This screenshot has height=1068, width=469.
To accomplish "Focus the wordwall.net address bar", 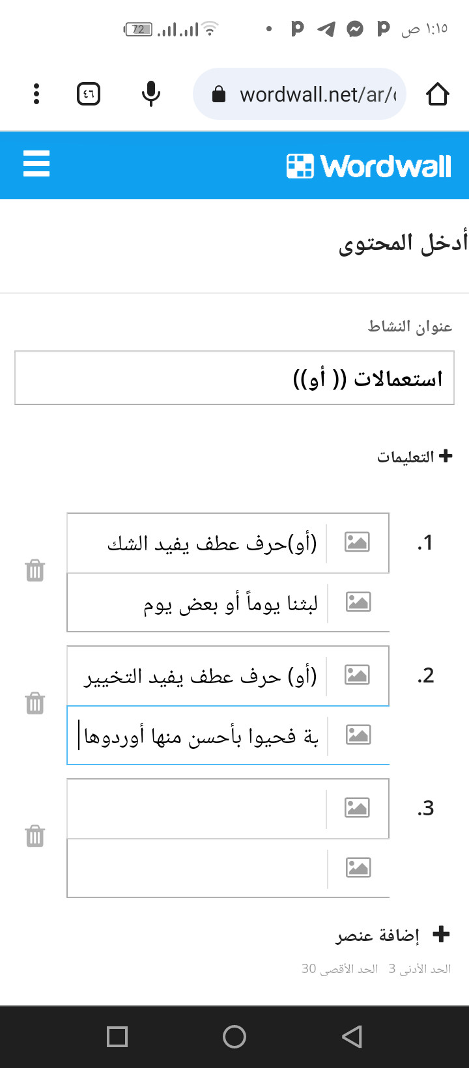I will point(300,94).
